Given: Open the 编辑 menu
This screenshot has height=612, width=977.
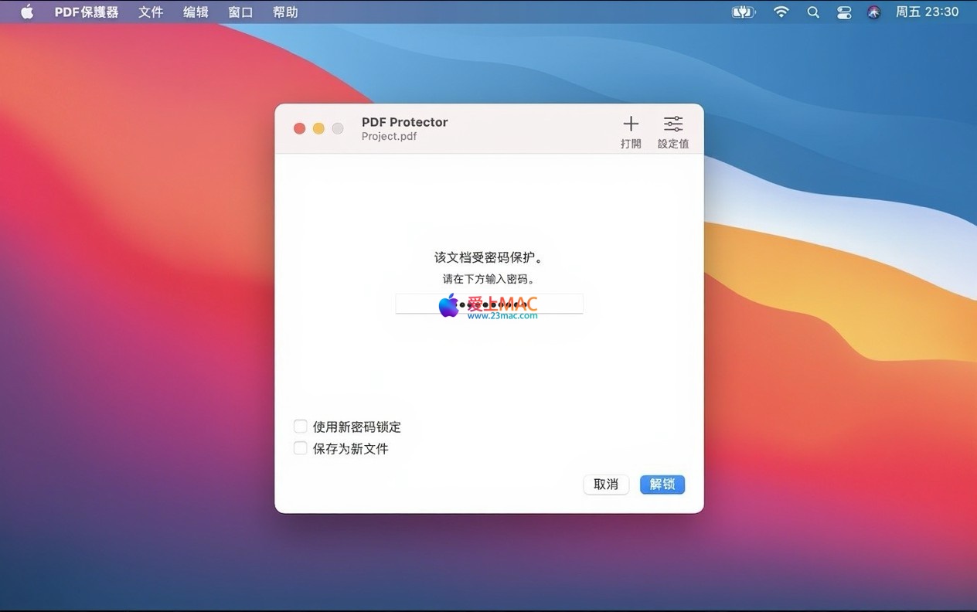Looking at the screenshot, I should pos(196,12).
